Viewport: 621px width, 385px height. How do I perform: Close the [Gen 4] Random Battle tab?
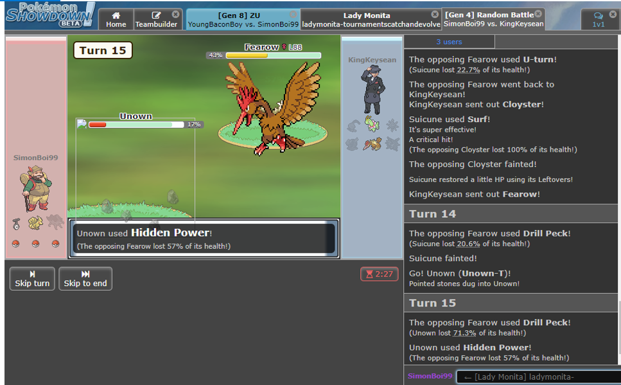pos(538,14)
